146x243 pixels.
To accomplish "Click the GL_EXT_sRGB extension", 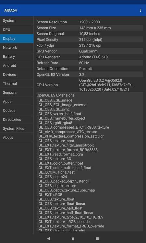I will click(x=50, y=195).
